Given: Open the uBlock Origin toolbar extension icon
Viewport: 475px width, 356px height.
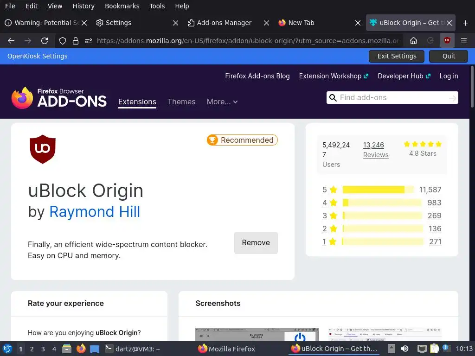Looking at the screenshot, I should click(x=447, y=40).
